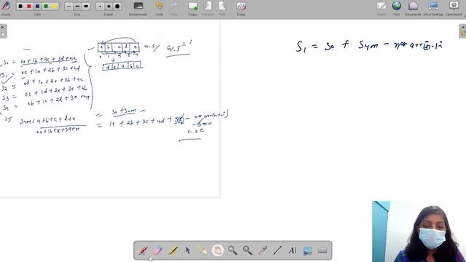Screen dimensions: 466x262
Task: Choose the small eraser size
Action: click(x=100, y=7)
